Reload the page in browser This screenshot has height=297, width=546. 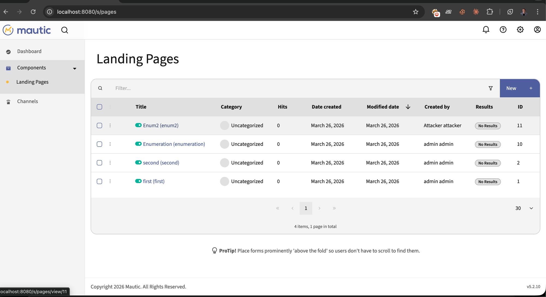pyautogui.click(x=33, y=12)
